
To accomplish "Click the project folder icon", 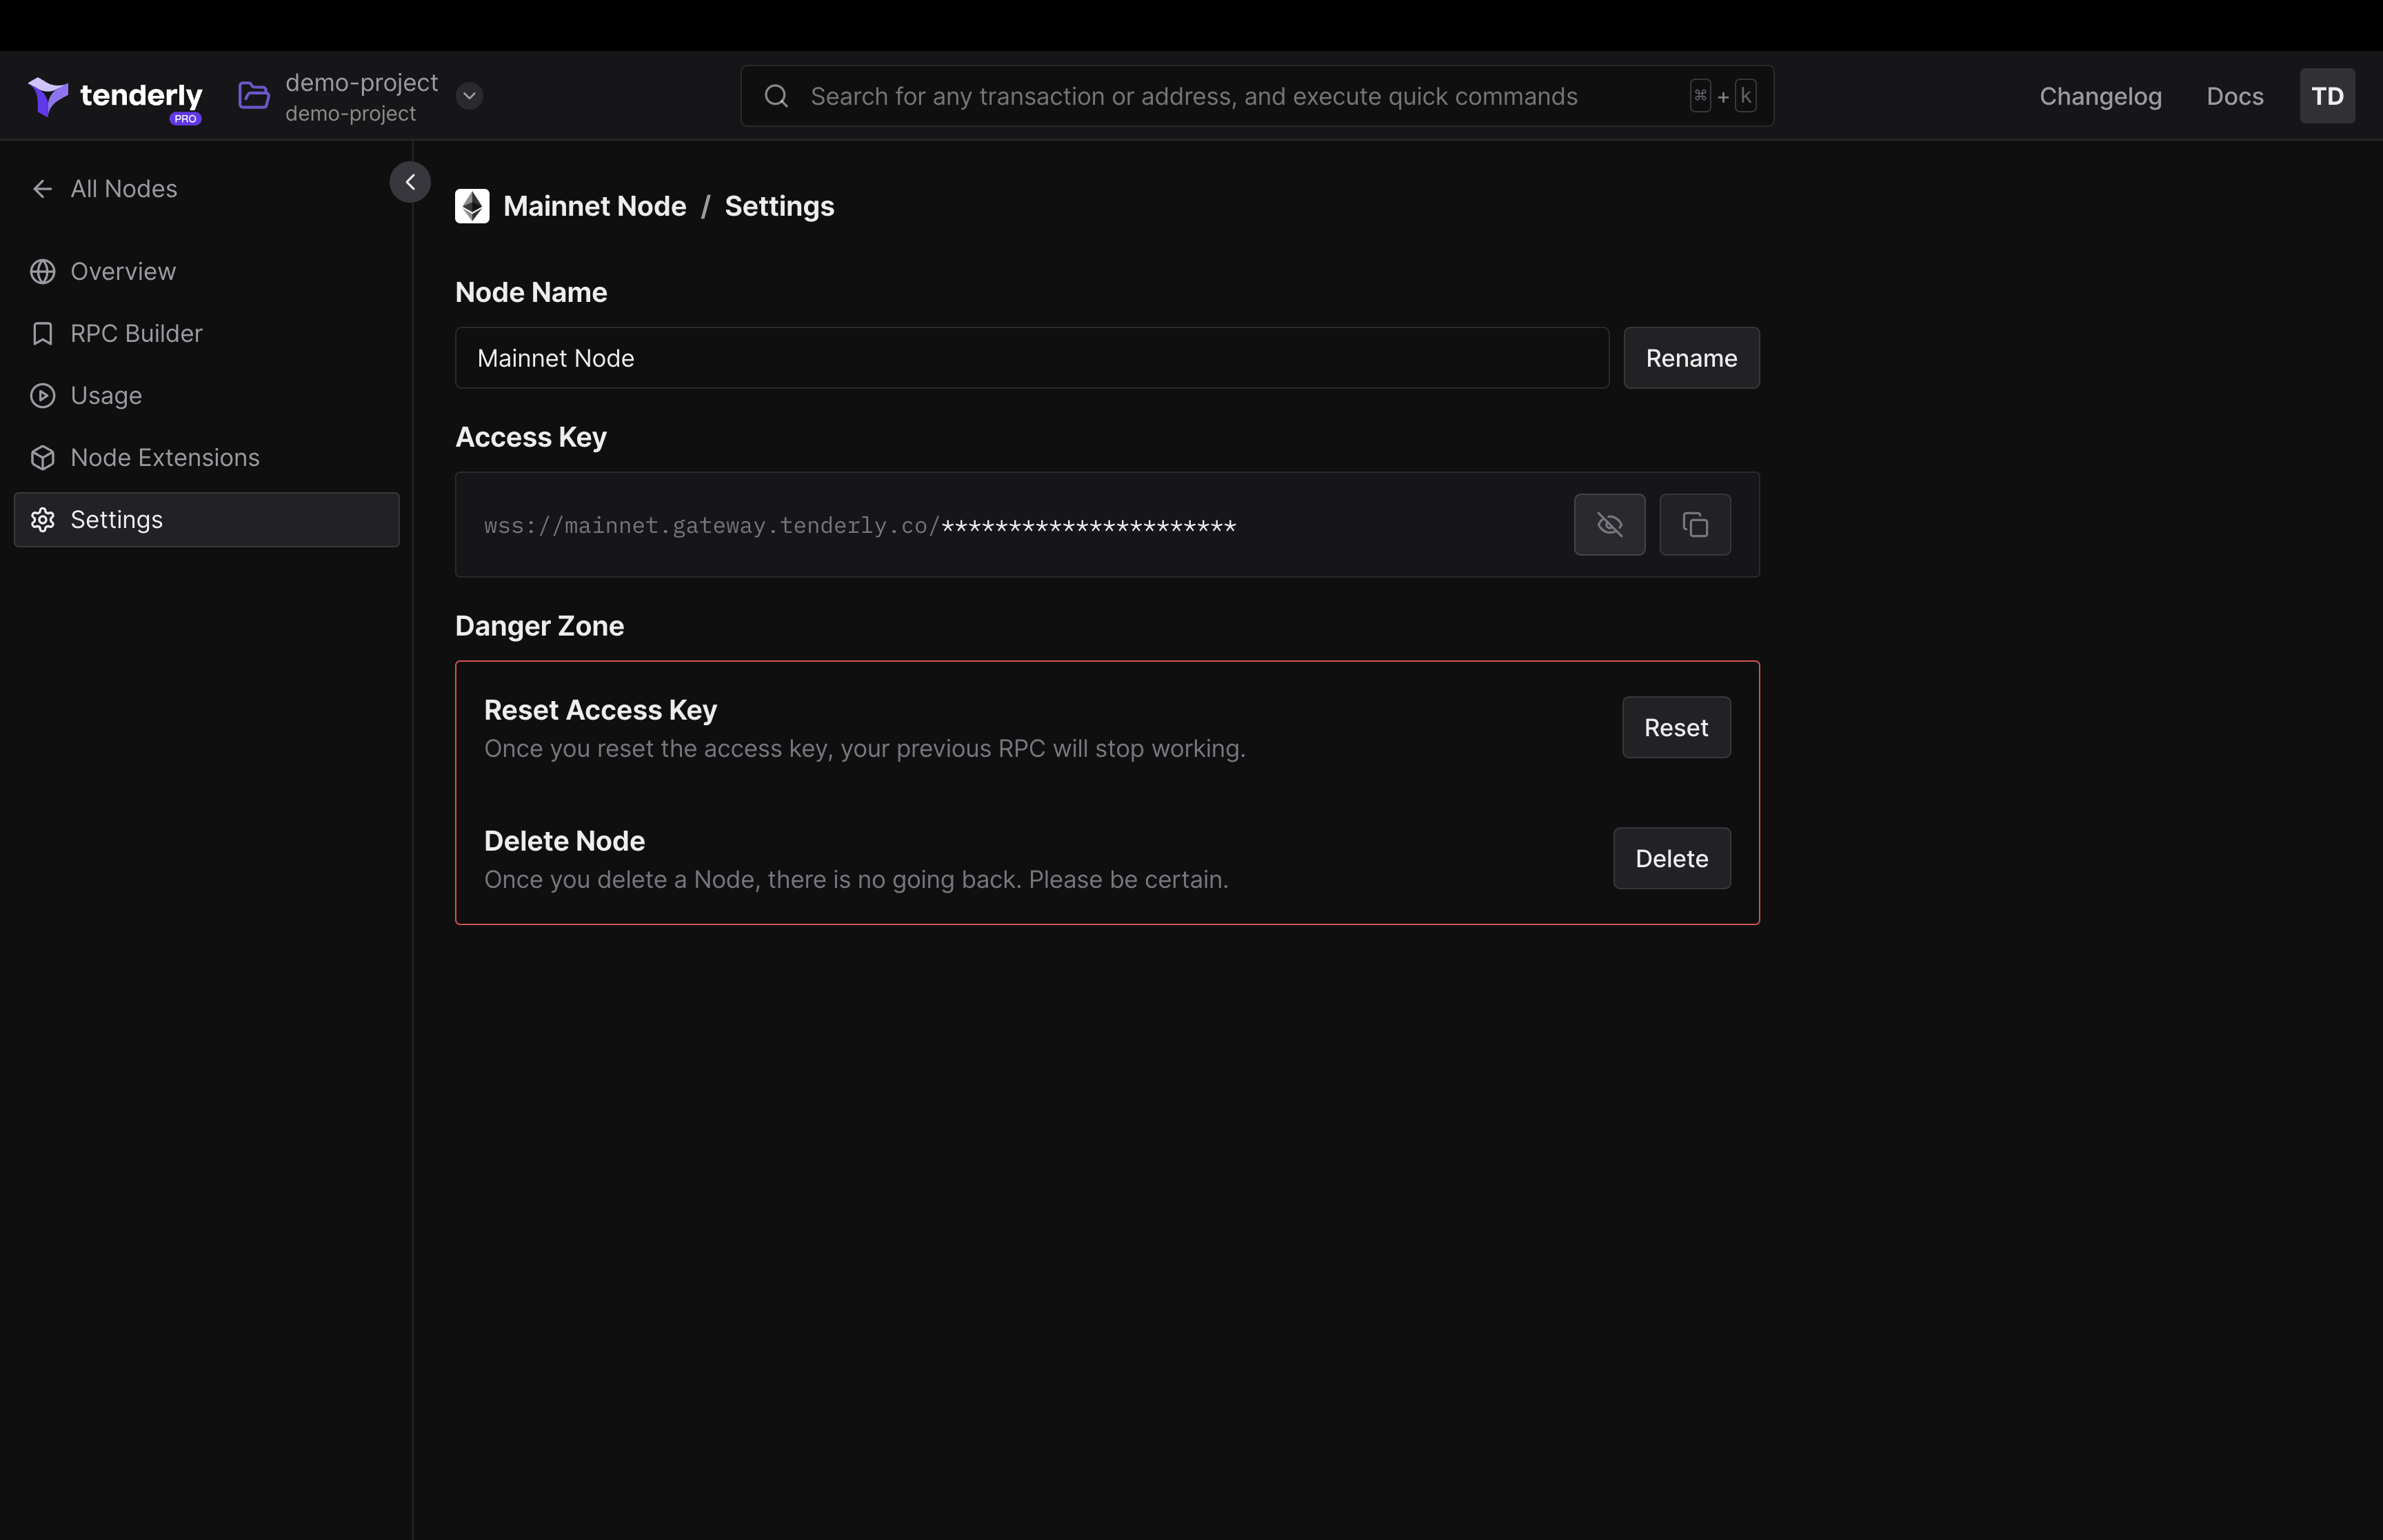I will pos(254,96).
